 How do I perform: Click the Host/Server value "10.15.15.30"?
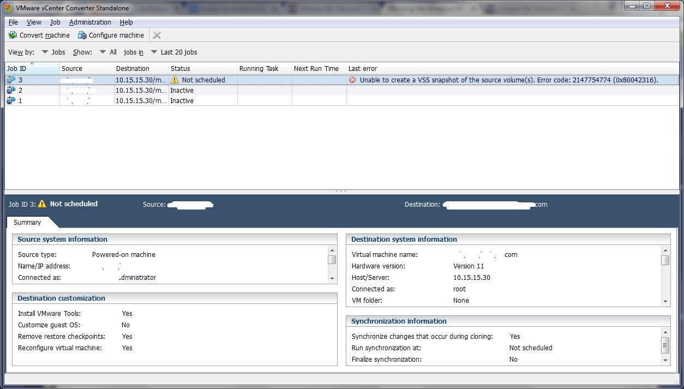tap(472, 278)
